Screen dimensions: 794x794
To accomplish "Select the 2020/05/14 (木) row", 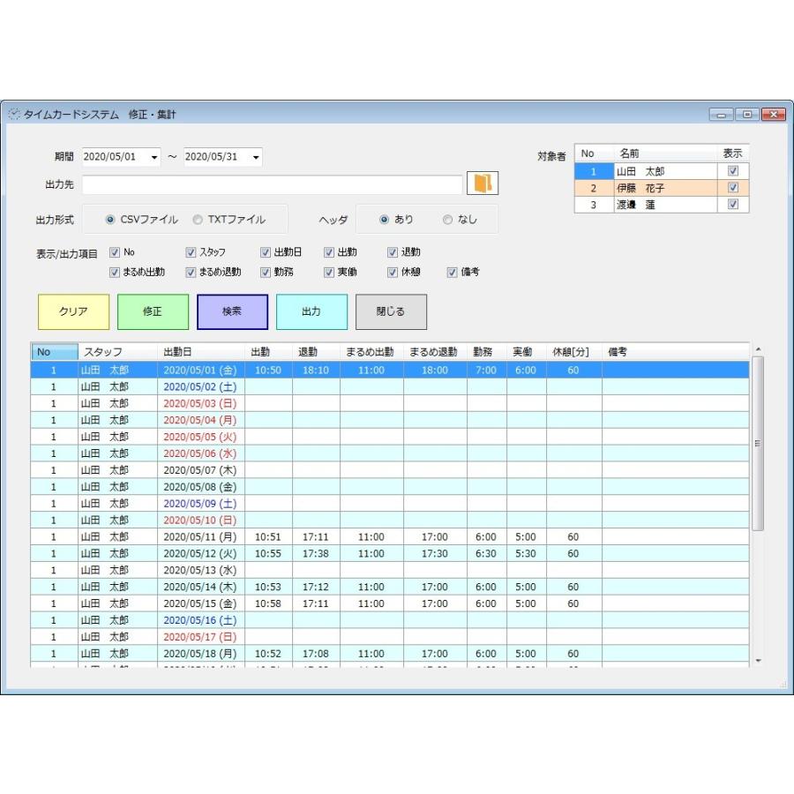I will [390, 587].
